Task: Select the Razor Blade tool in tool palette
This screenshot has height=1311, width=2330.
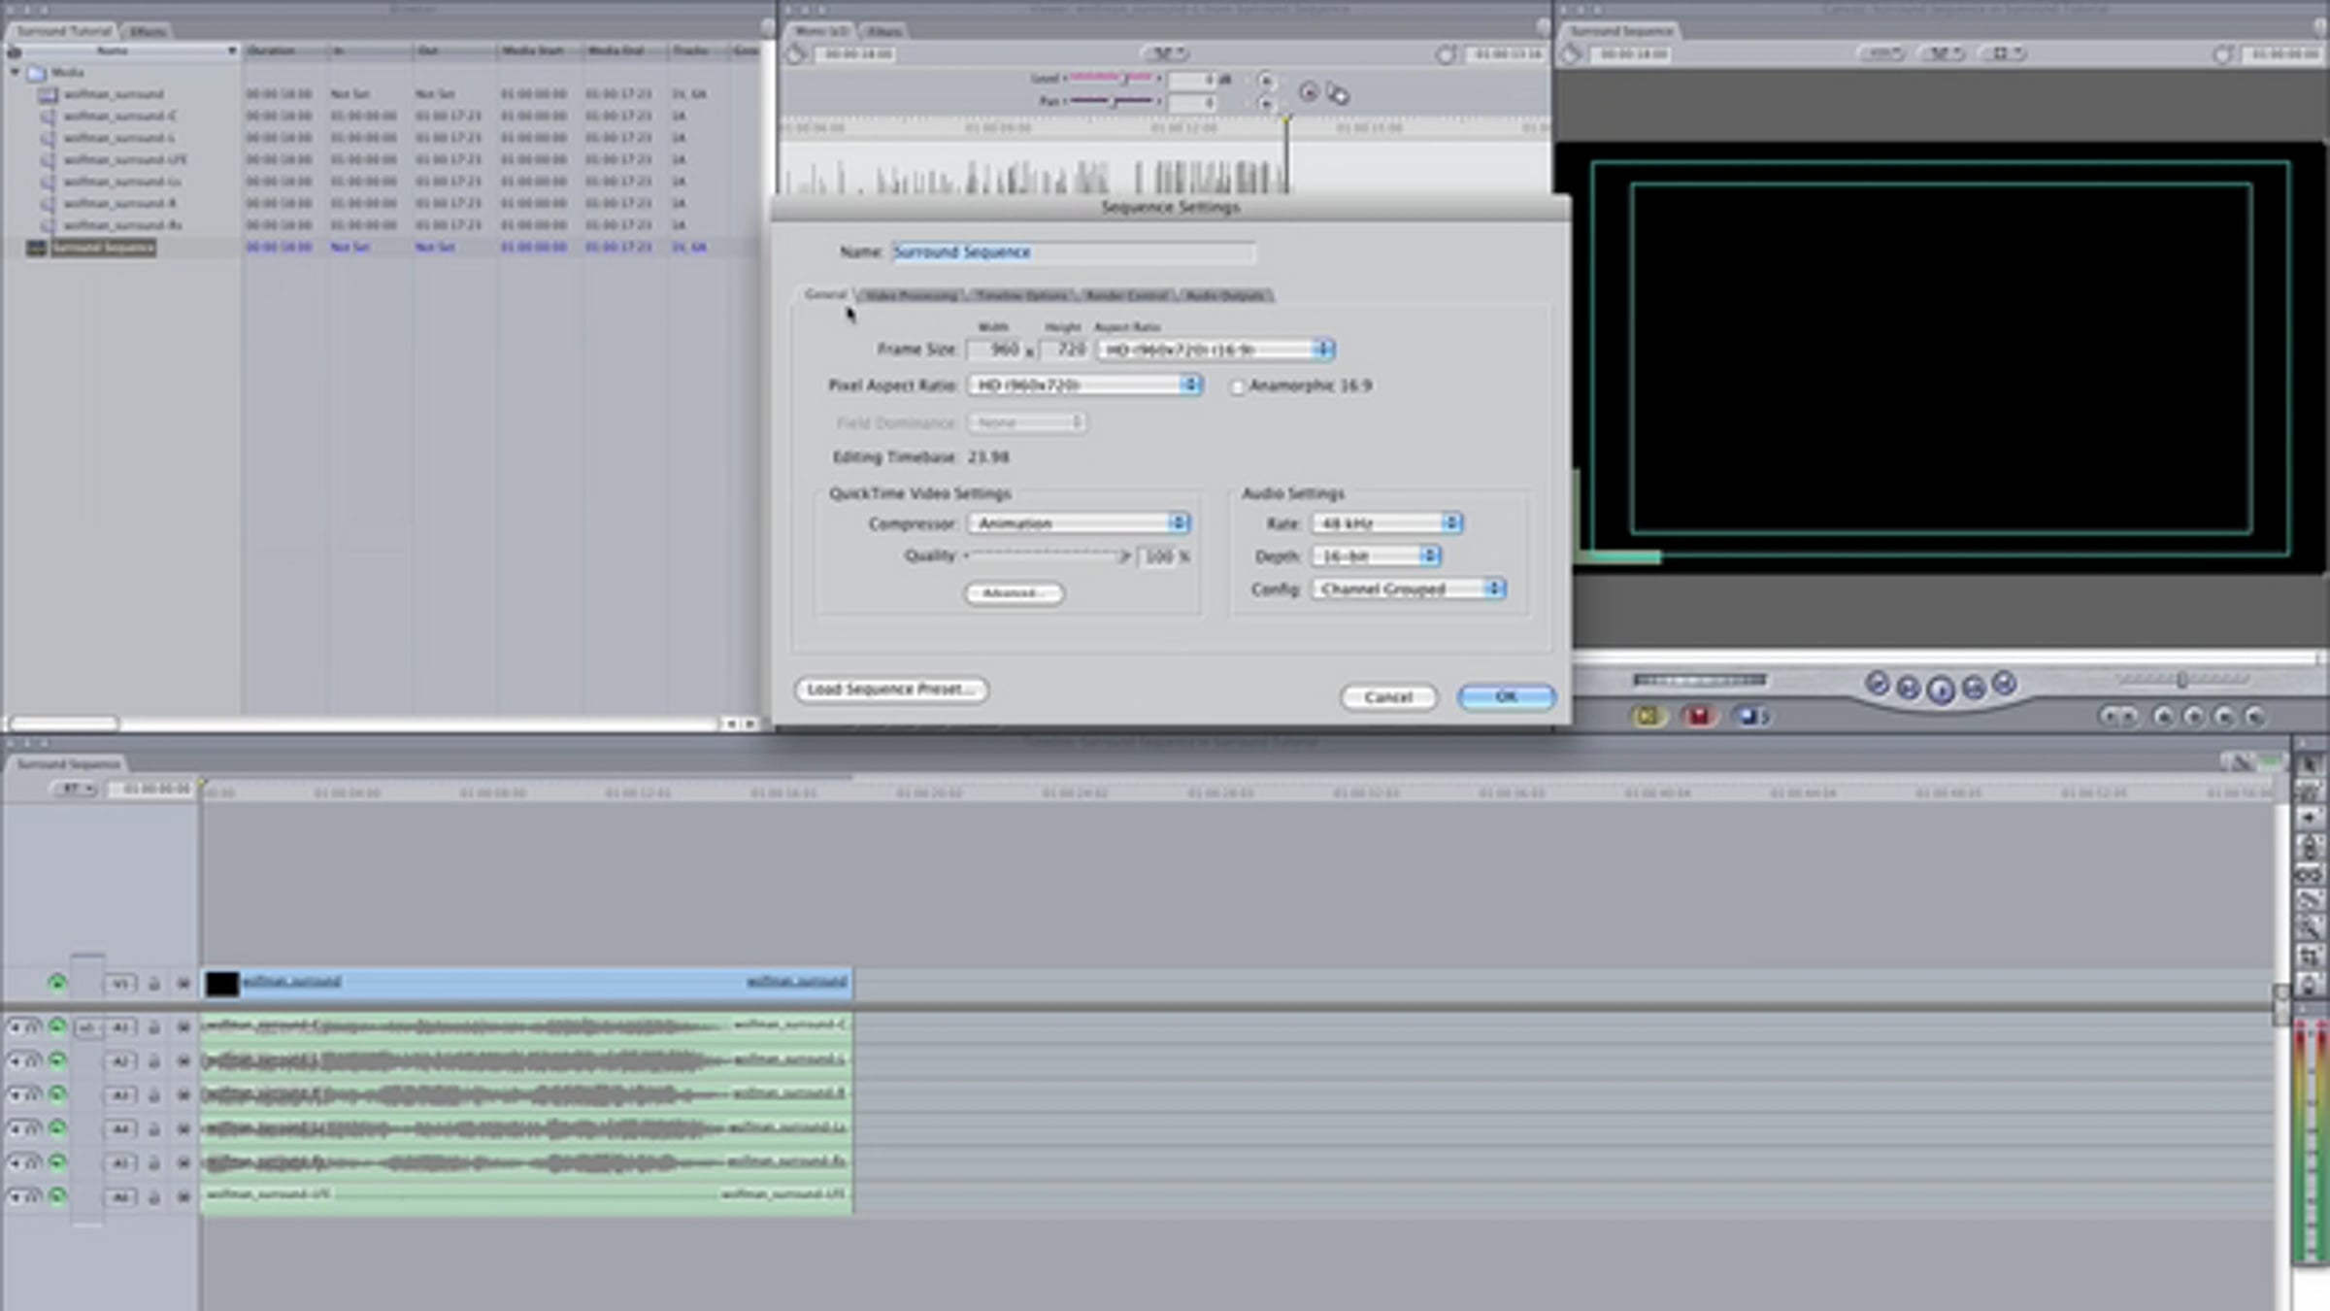Action: pyautogui.click(x=2310, y=901)
